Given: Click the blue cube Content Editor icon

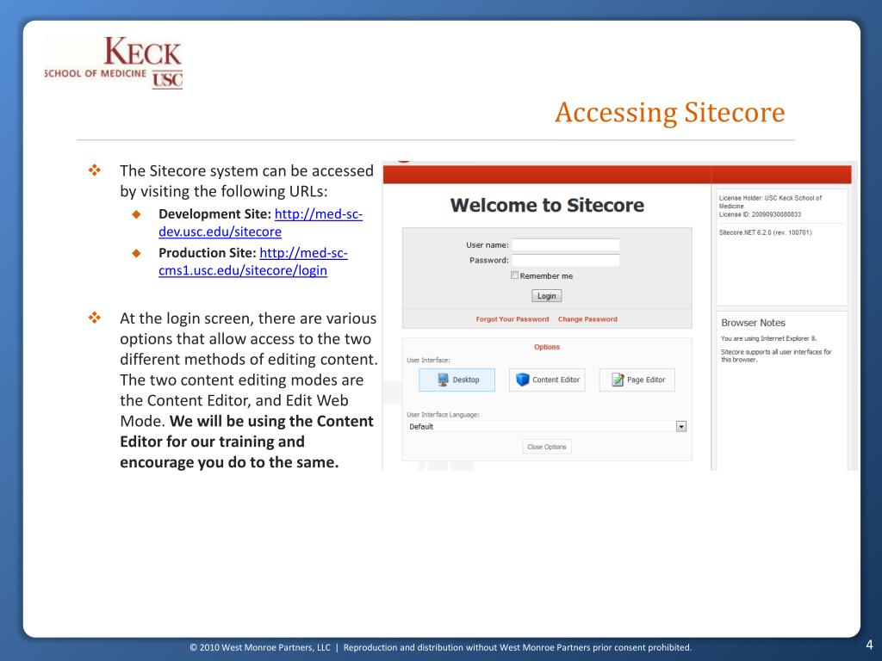Looking at the screenshot, I should coord(523,380).
